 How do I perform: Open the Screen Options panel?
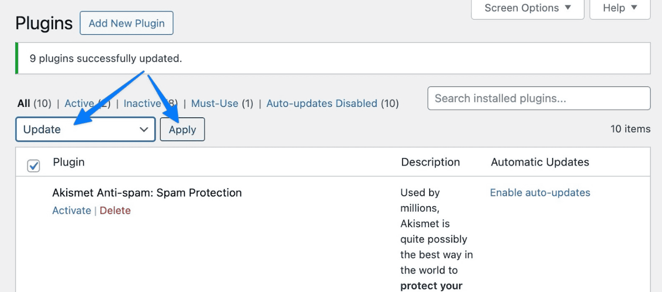pyautogui.click(x=527, y=8)
